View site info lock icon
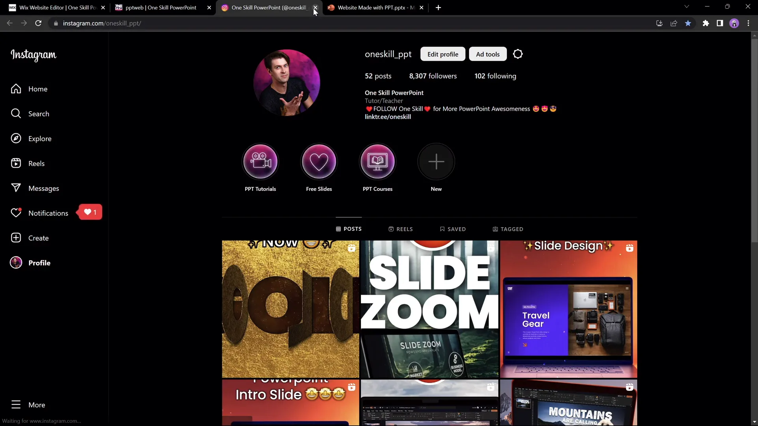This screenshot has width=758, height=426. click(56, 23)
